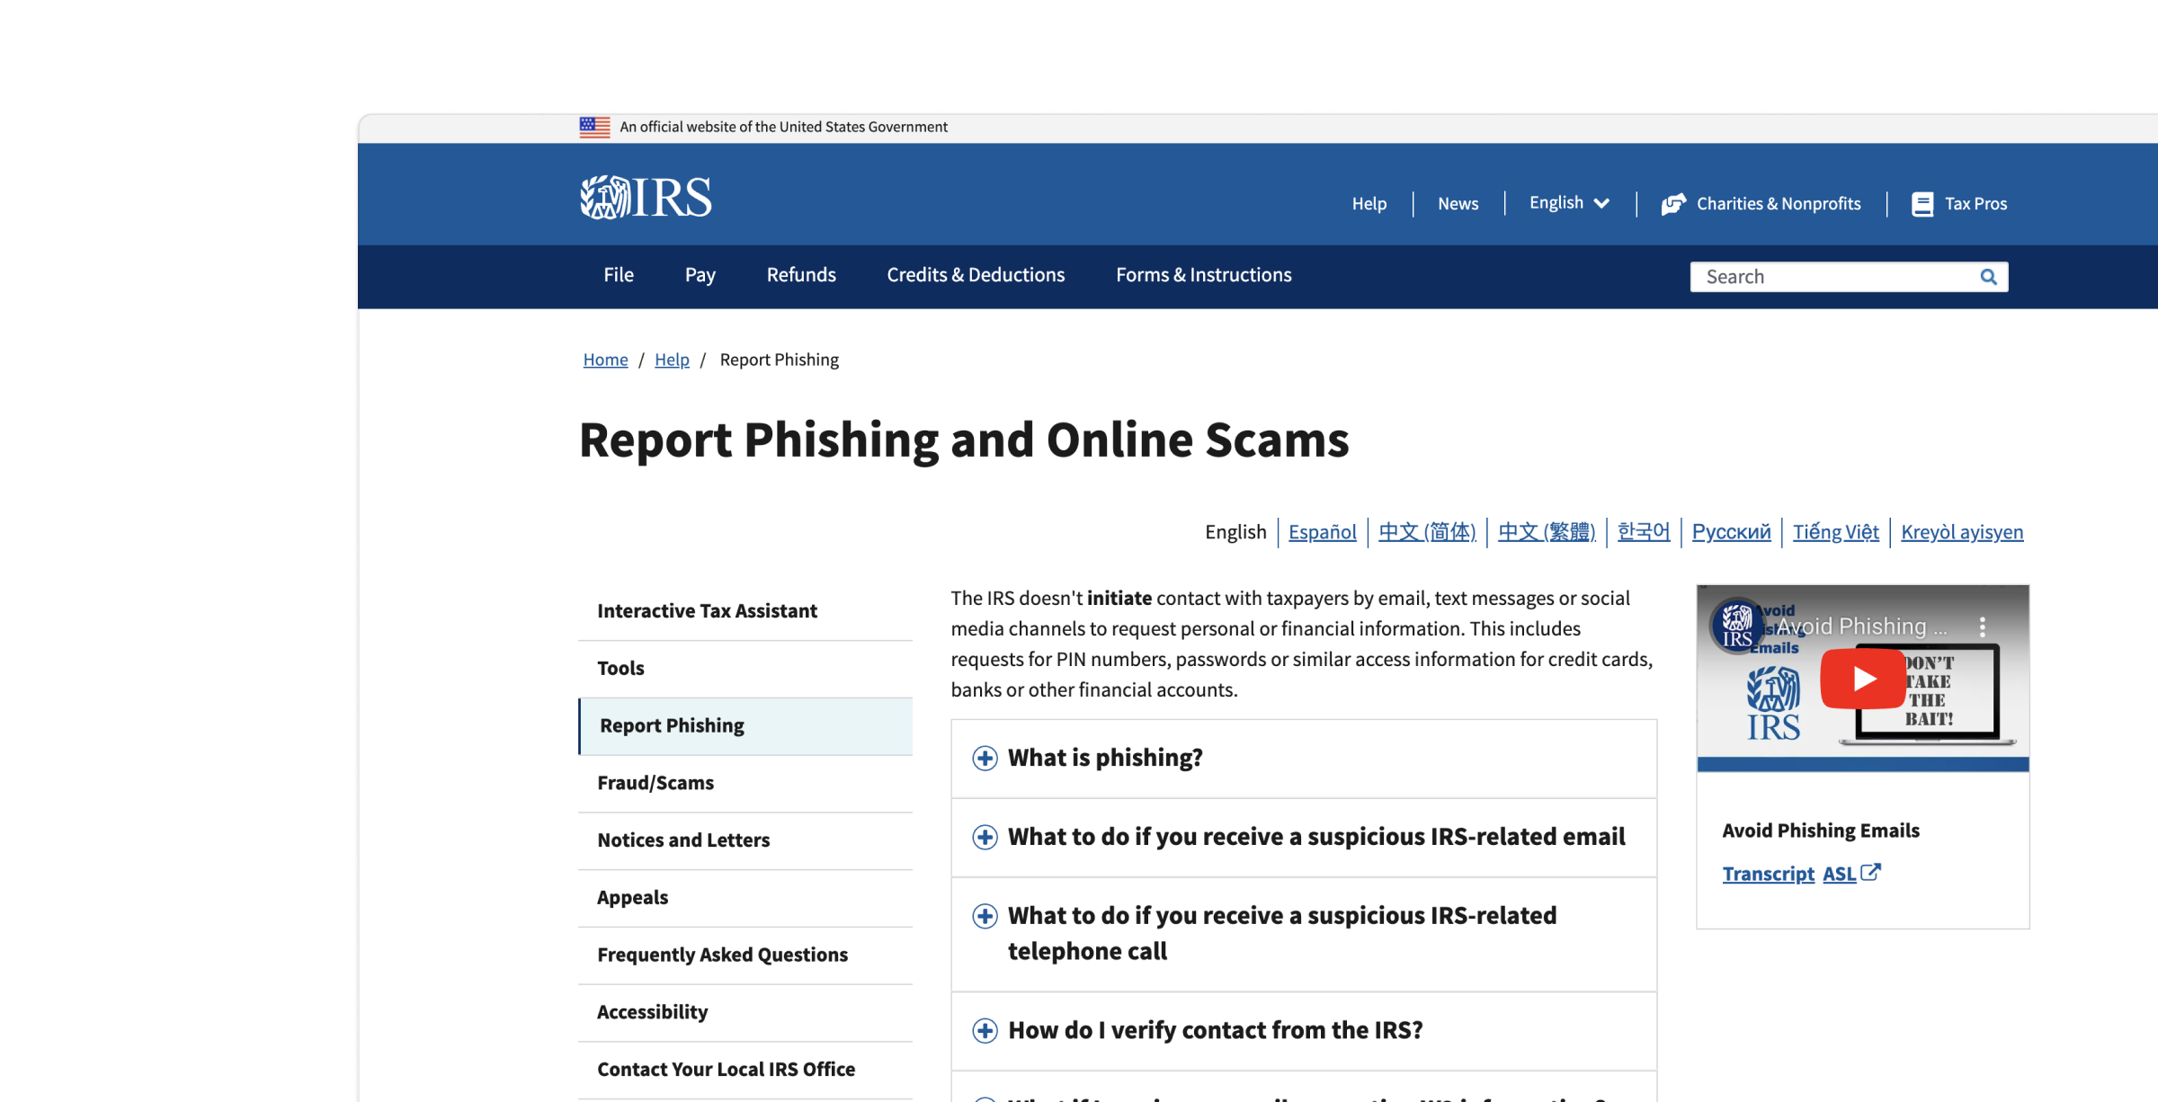Screen dimensions: 2158x1102
Task: Click the external link icon beside ASL
Action: coord(1871,872)
